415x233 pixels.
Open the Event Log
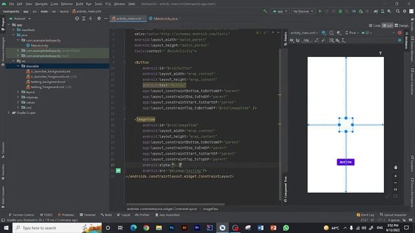(365, 215)
